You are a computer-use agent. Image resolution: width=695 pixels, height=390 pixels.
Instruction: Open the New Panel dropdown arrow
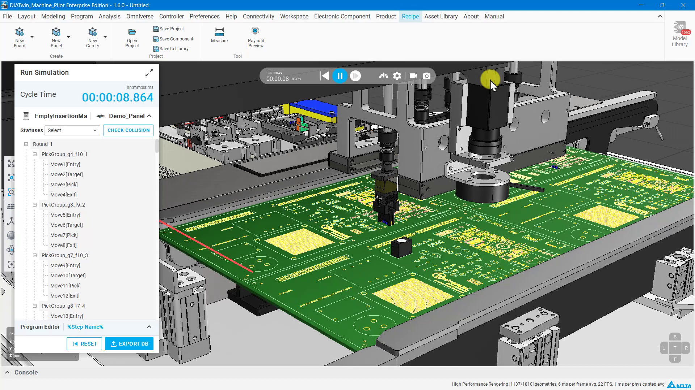tap(68, 37)
